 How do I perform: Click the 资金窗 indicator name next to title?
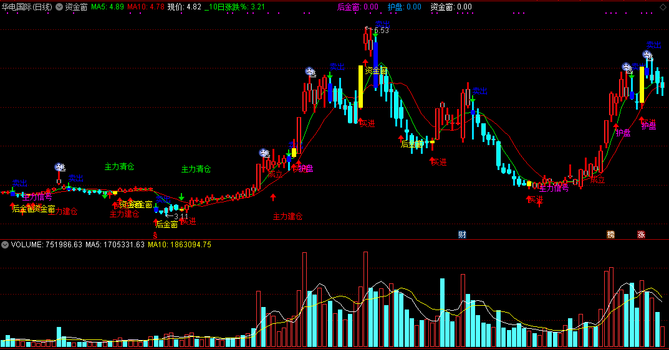[76, 7]
